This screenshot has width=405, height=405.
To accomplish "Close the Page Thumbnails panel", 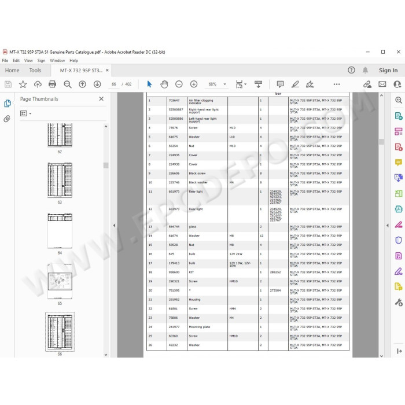I will (x=101, y=99).
